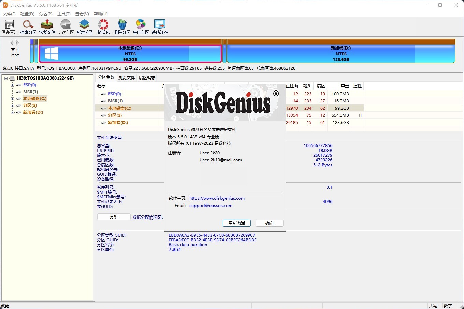The image size is (464, 309).
Task: Switch to the 浏览文件 tab
Action: coord(127,78)
